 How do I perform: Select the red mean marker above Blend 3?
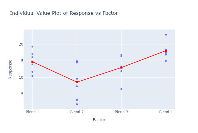point(121,67)
